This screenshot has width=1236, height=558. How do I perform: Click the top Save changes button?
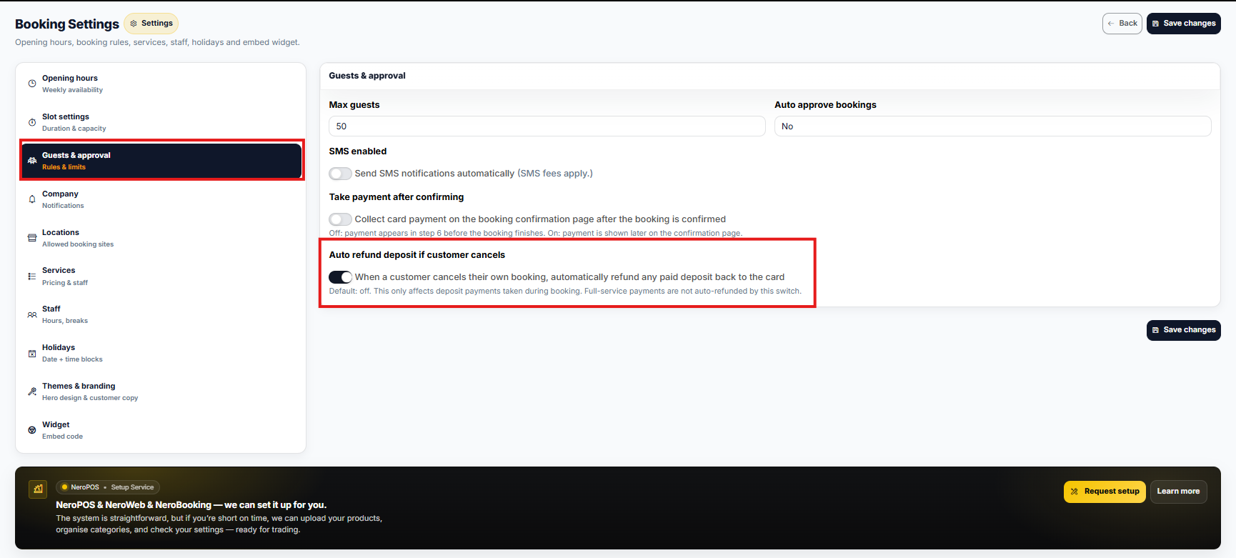pos(1183,24)
